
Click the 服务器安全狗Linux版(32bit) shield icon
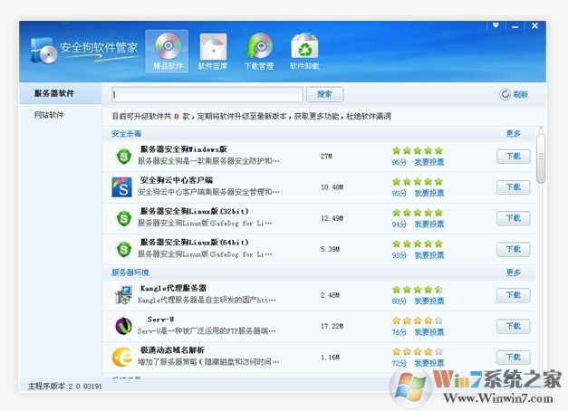[x=124, y=218]
